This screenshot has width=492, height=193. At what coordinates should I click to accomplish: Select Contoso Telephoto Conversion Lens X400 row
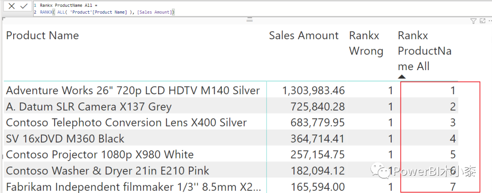[126, 123]
